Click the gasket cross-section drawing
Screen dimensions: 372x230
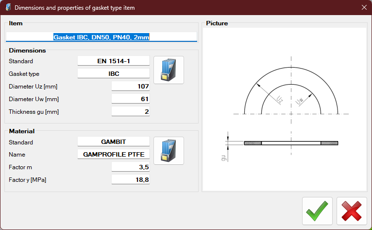291,143
